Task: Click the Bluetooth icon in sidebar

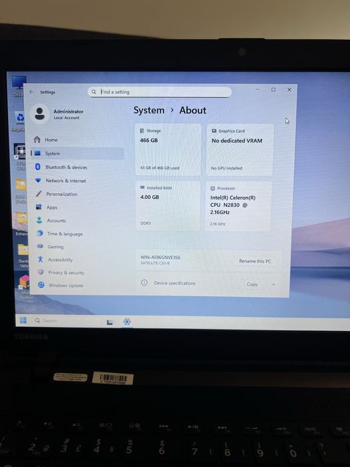Action: (x=37, y=167)
